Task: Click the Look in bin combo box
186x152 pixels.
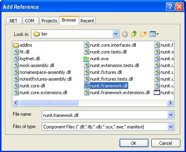Action: pos(75,34)
